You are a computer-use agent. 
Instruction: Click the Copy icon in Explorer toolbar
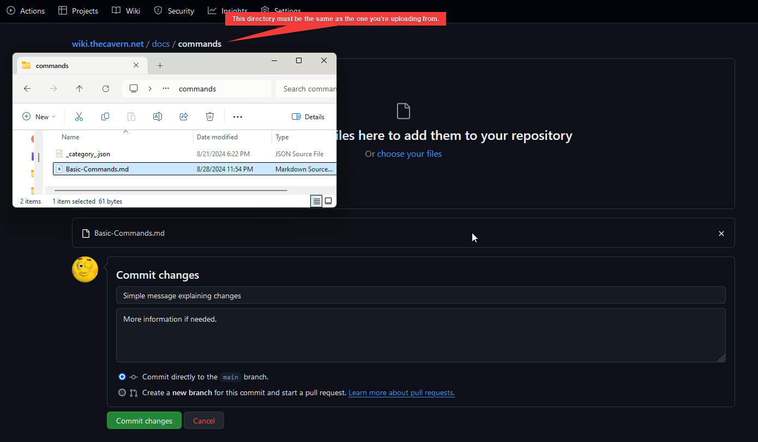click(x=105, y=116)
